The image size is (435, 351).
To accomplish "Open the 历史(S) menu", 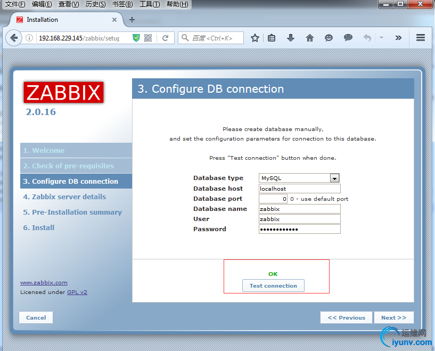I will point(96,4).
